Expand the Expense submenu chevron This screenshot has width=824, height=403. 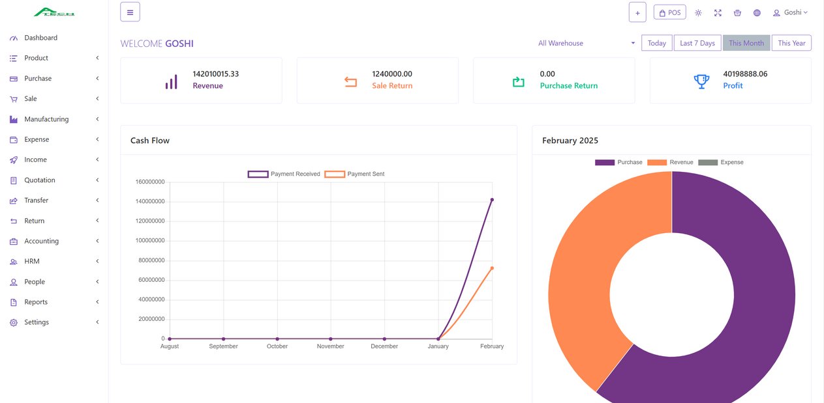pyautogui.click(x=97, y=139)
